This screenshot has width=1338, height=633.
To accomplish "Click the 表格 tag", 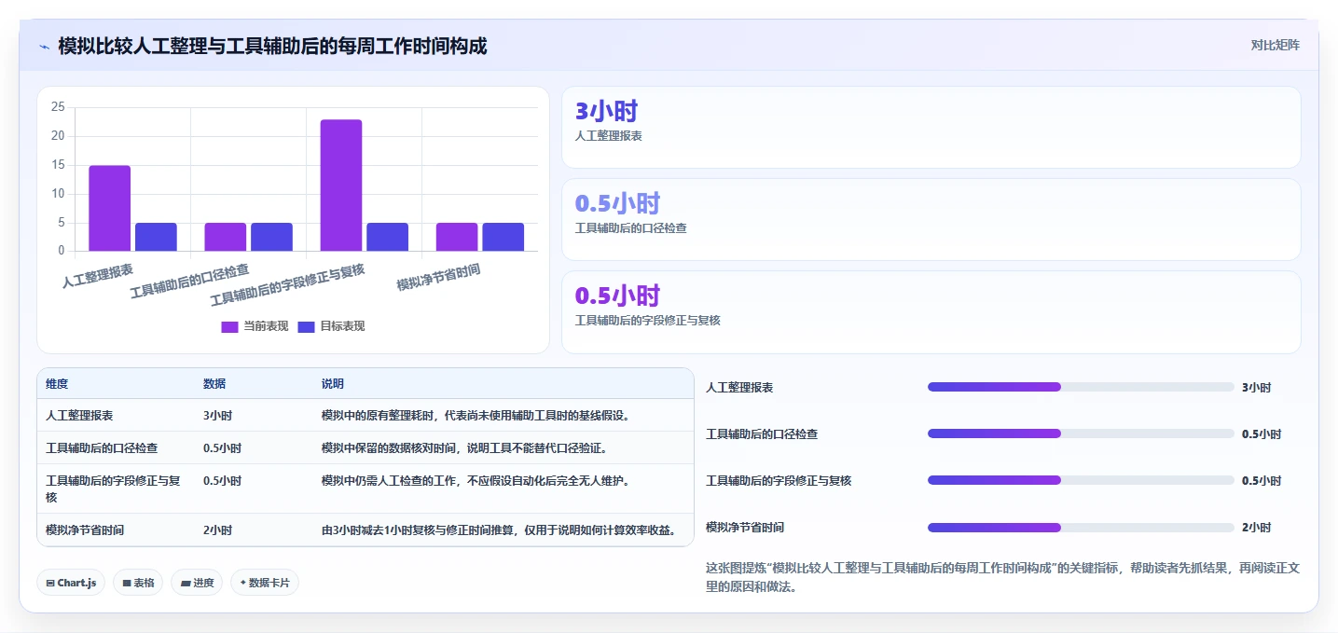I will point(138,583).
